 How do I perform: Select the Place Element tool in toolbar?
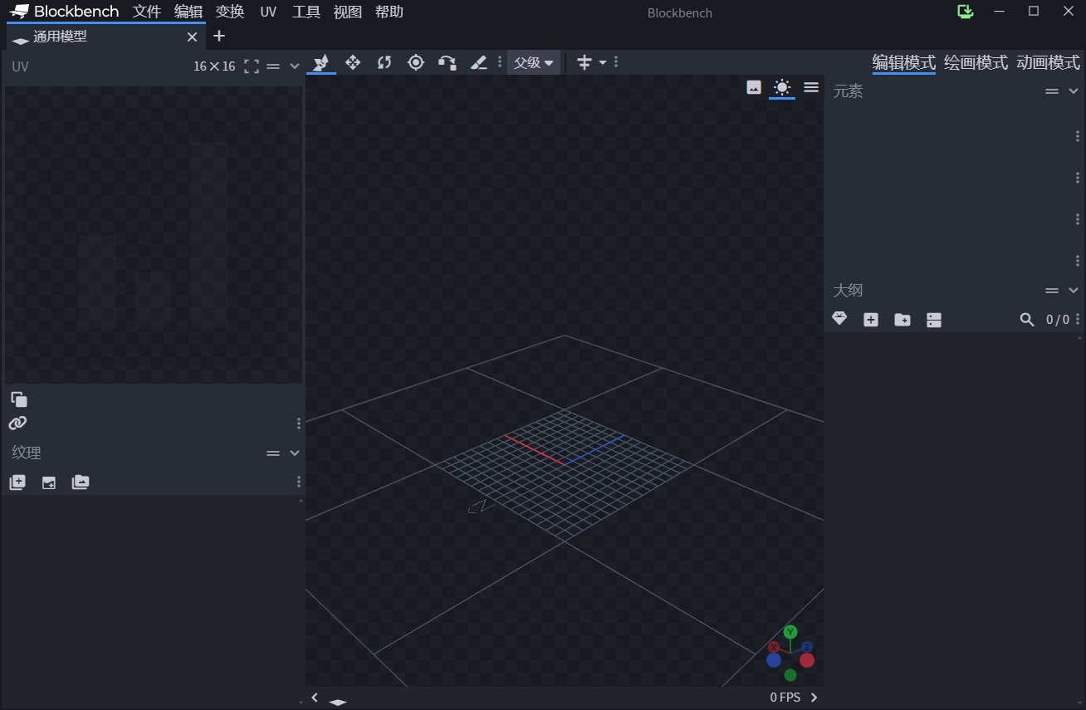point(320,62)
